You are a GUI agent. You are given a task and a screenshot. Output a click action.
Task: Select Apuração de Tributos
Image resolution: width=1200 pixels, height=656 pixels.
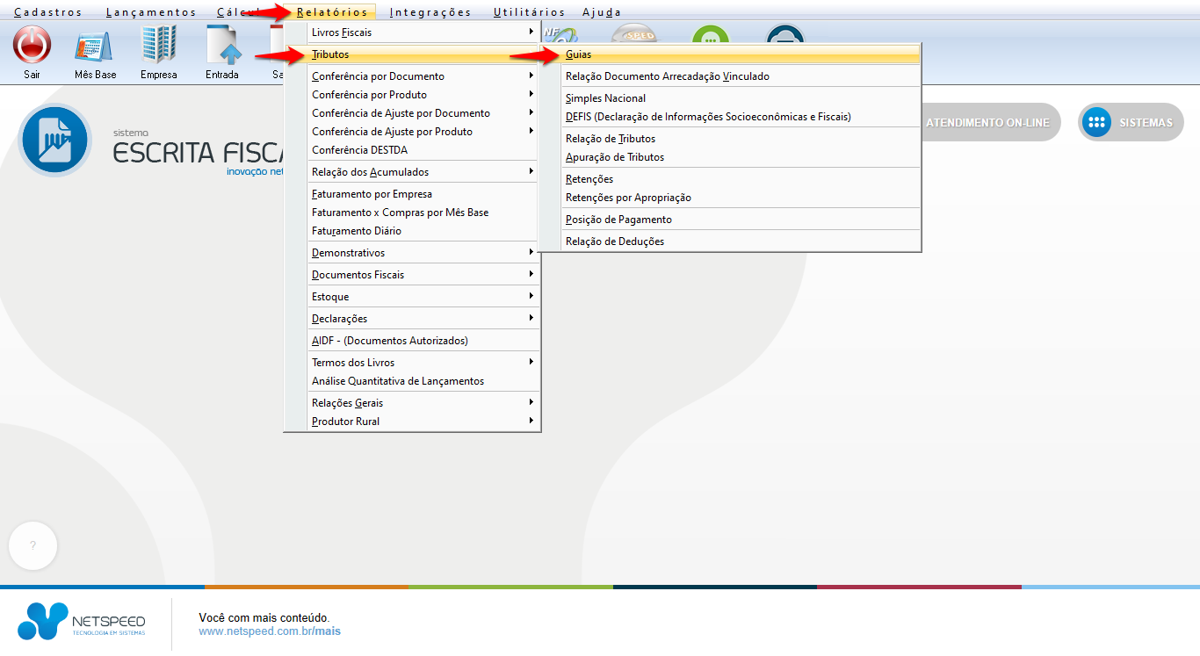tap(615, 157)
